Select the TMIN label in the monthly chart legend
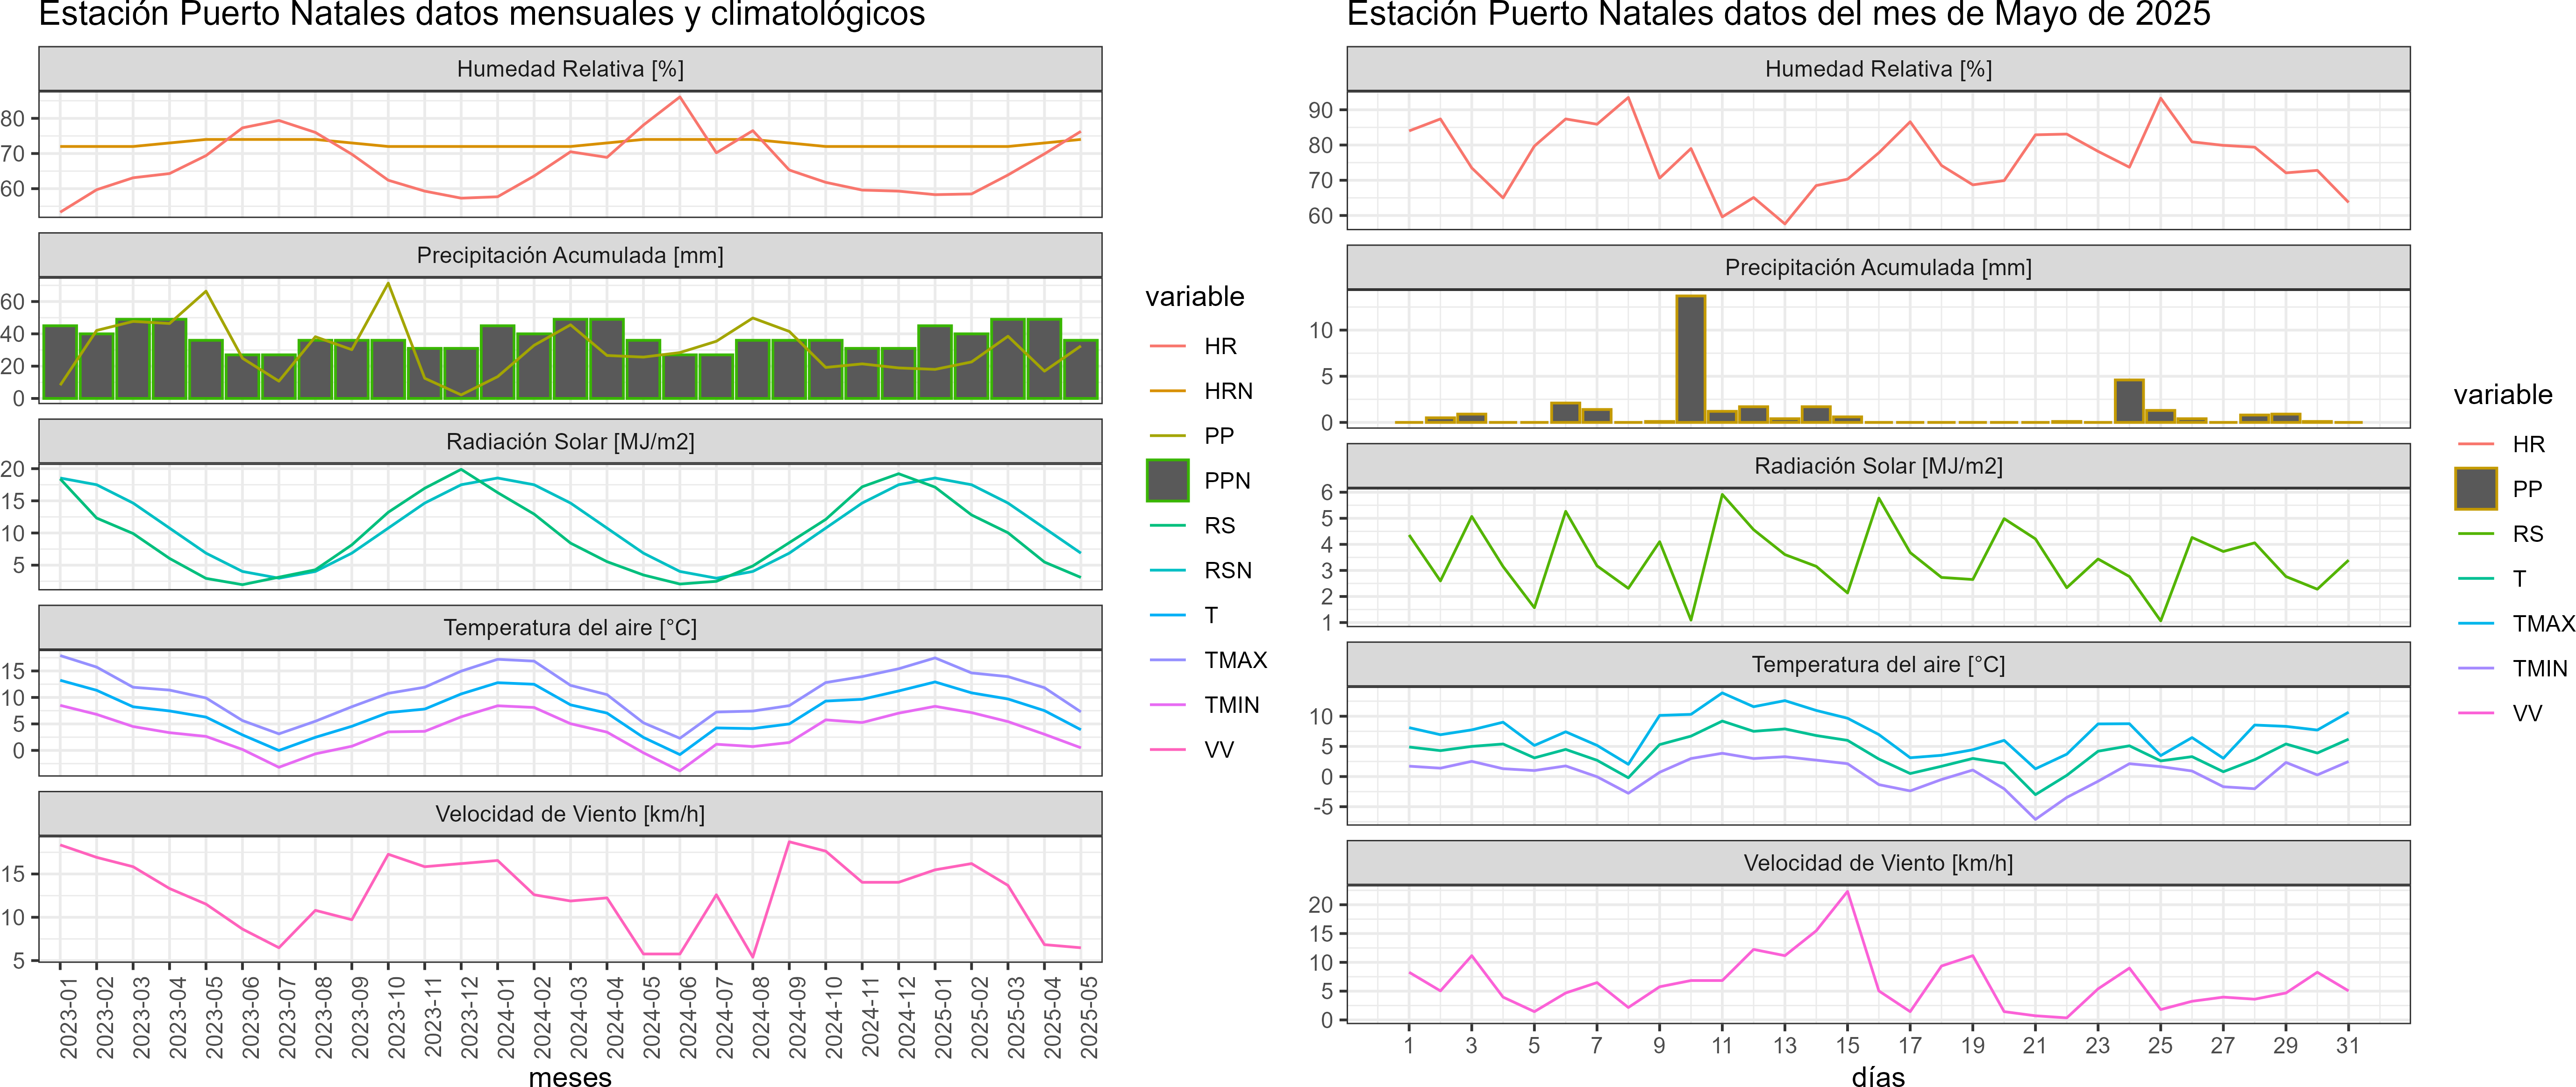Screen dimensions: 2576x1087 1231,705
